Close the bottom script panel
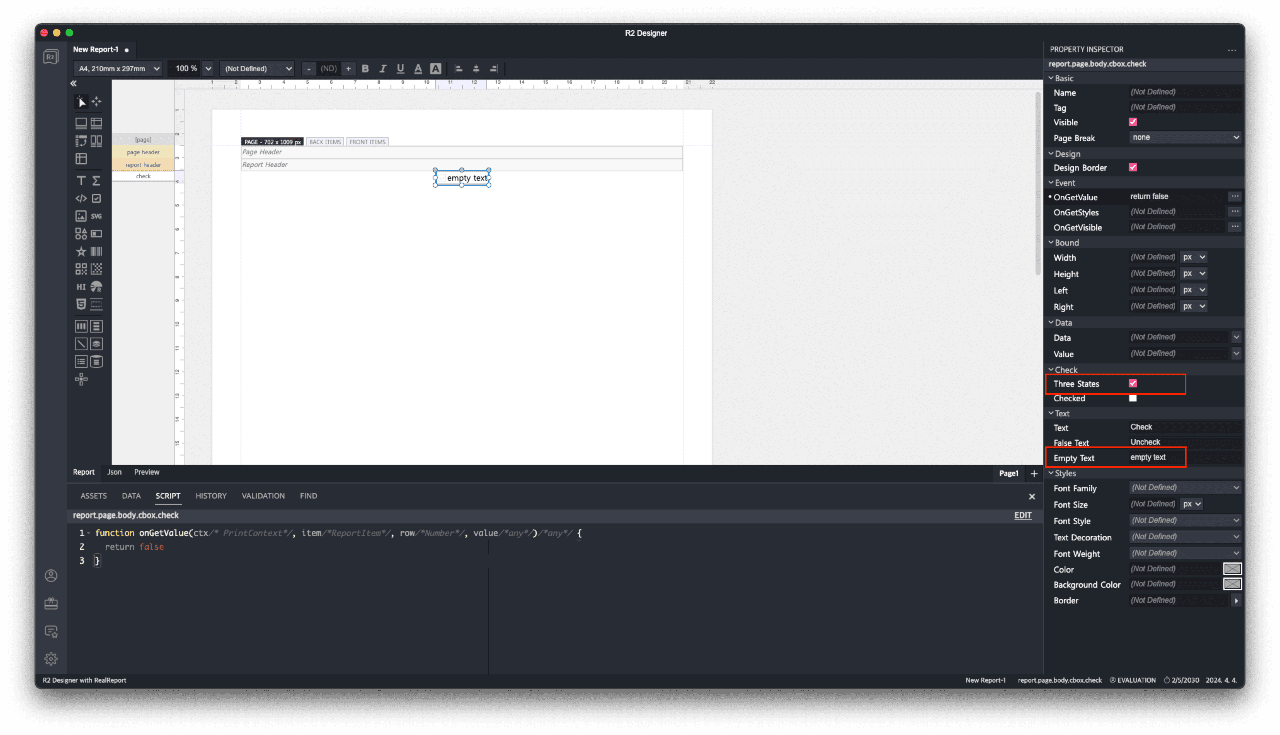 pyautogui.click(x=1032, y=497)
